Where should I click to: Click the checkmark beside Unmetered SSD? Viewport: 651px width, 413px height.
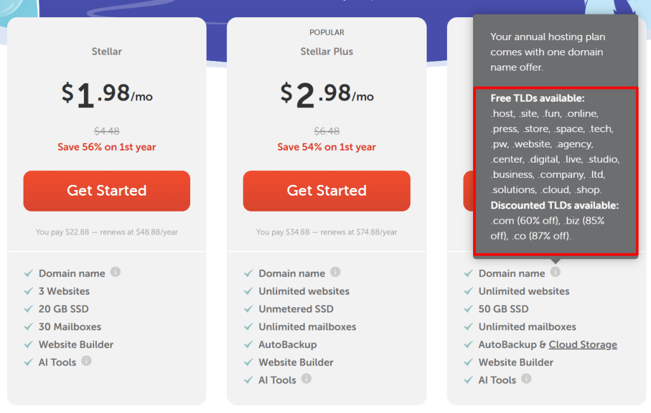click(x=248, y=309)
